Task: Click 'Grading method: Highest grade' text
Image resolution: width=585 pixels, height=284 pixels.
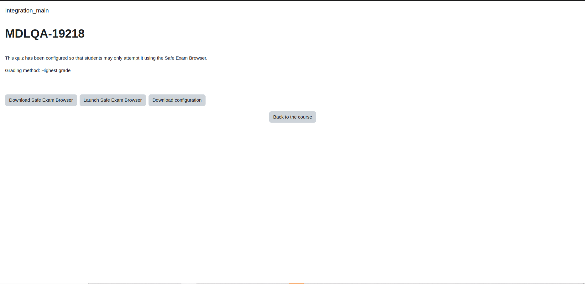Action: [x=38, y=70]
